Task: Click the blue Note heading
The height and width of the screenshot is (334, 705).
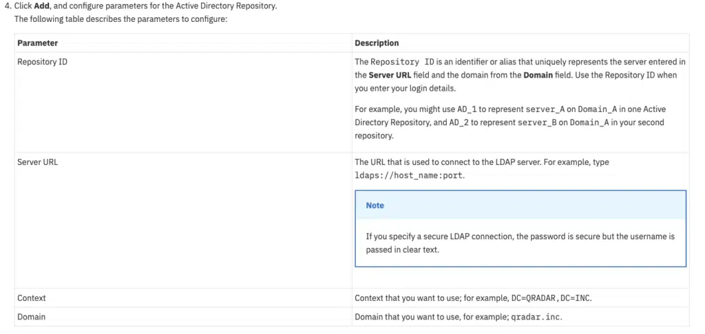Action: coord(375,205)
